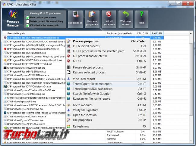
Task: Choose Runscanner file name report
Action: click(108, 98)
